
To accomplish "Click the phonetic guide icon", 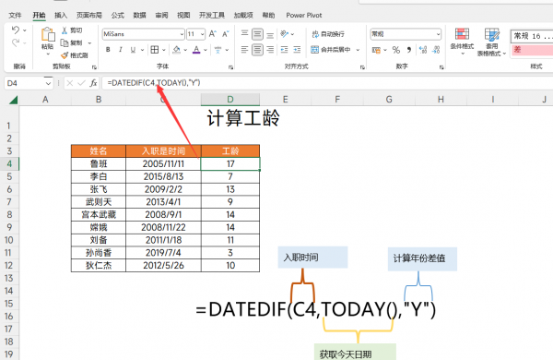I will point(218,50).
